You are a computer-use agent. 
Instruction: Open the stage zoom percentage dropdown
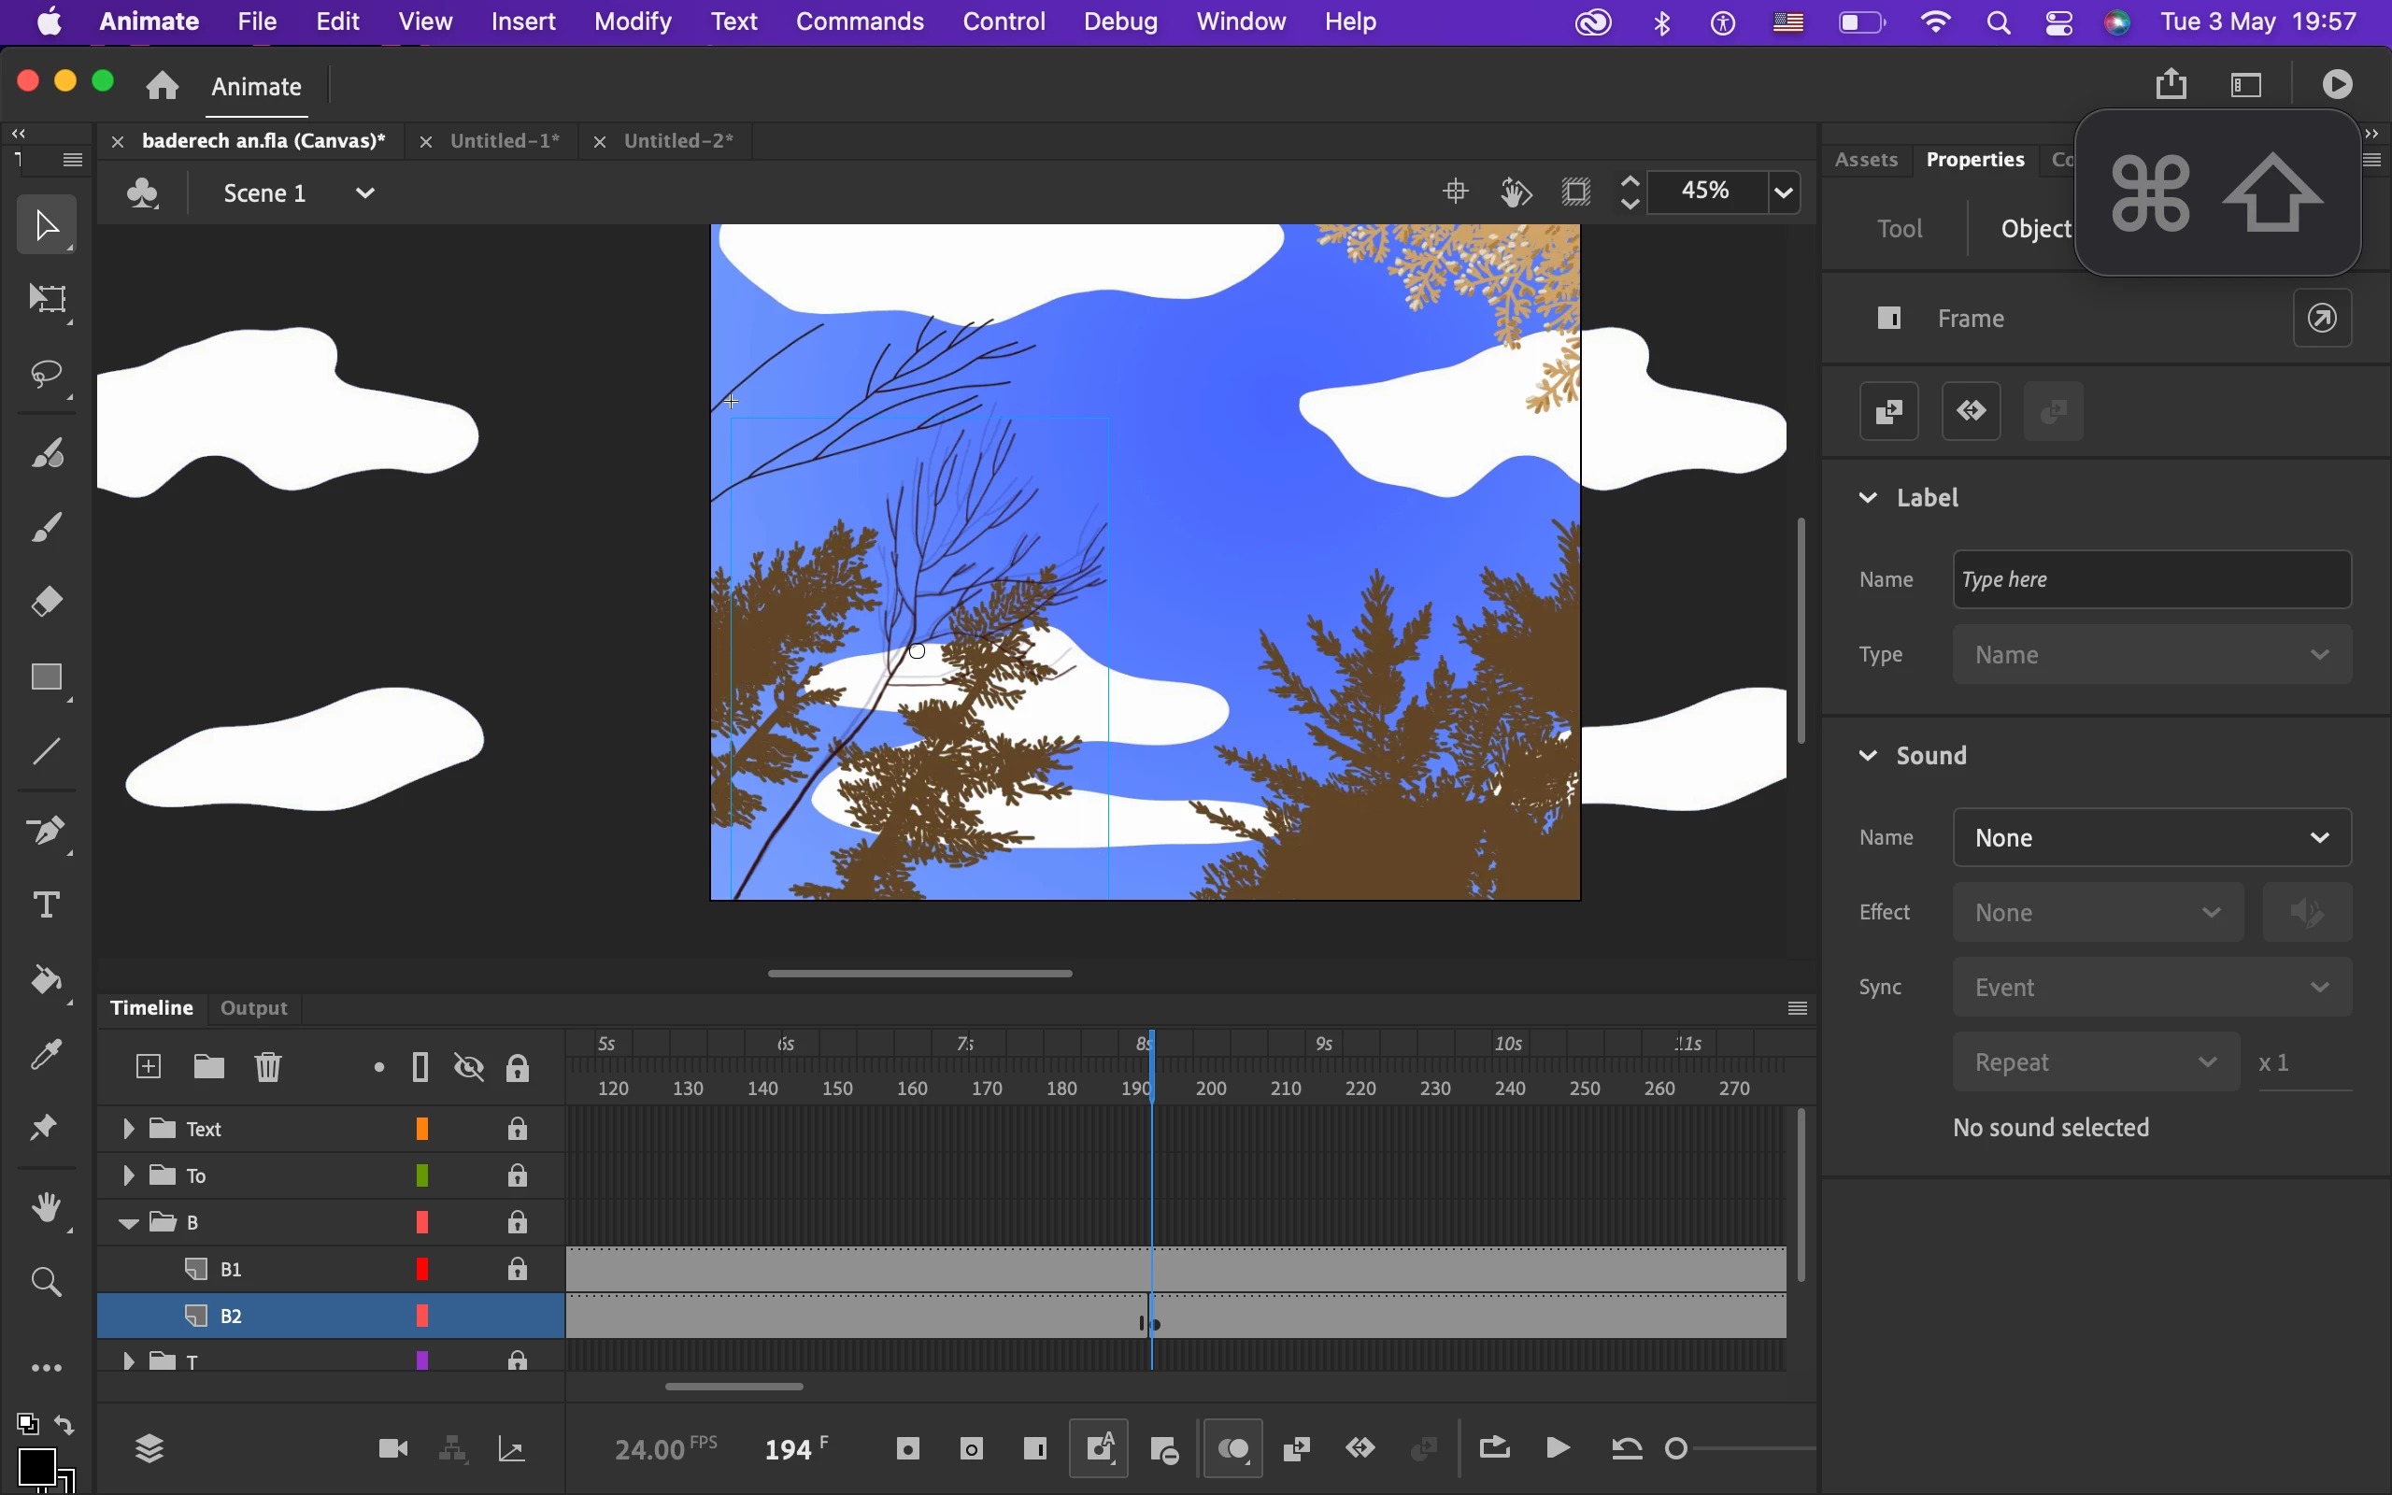(x=1784, y=192)
